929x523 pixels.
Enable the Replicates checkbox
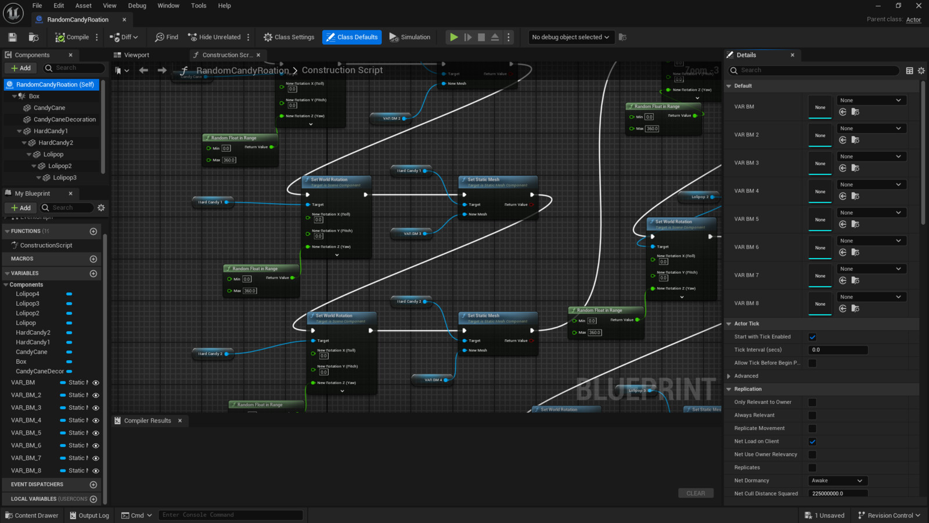(x=812, y=468)
